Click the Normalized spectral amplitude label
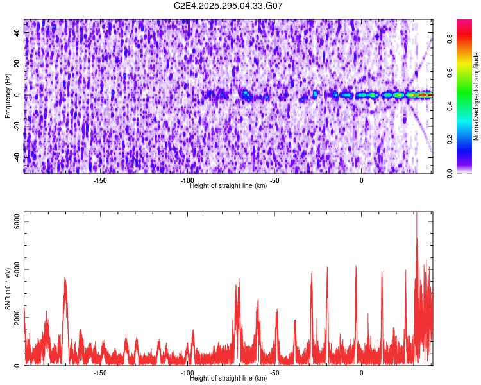The image size is (481, 385). 477,96
